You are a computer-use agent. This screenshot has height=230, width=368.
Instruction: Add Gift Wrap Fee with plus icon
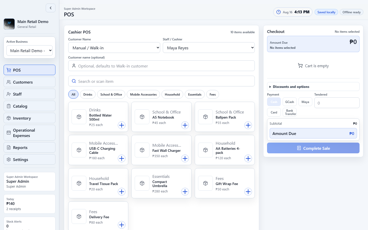coord(248,192)
